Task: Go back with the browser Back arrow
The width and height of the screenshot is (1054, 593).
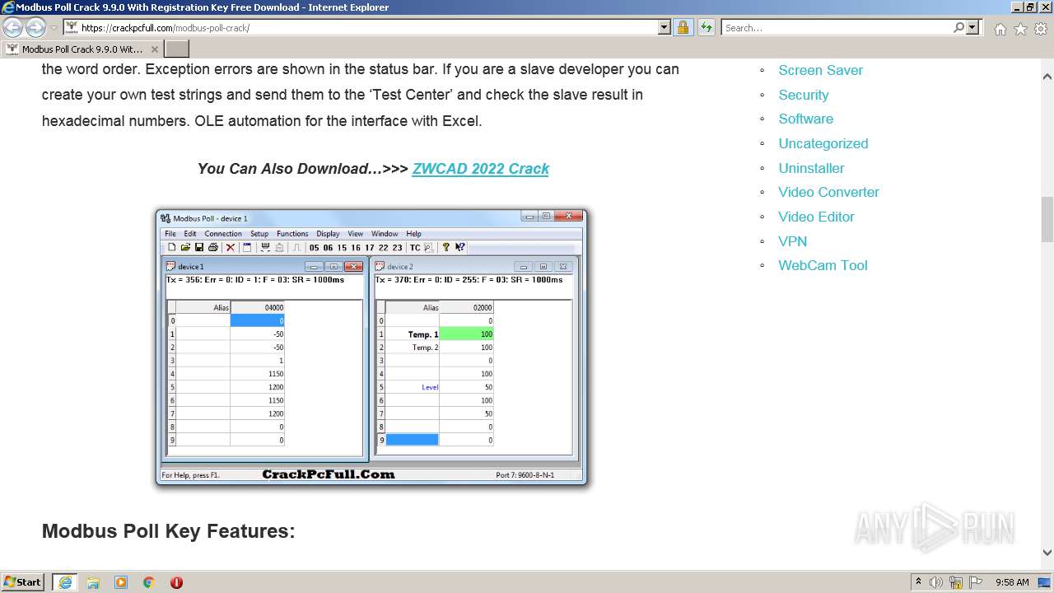Action: 13,27
